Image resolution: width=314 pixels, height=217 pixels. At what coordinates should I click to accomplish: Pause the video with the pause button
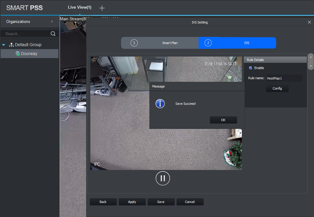163,178
